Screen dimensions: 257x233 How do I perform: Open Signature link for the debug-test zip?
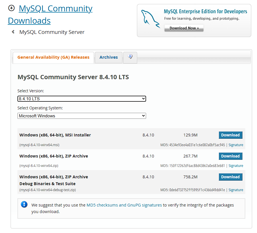[x=236, y=190]
